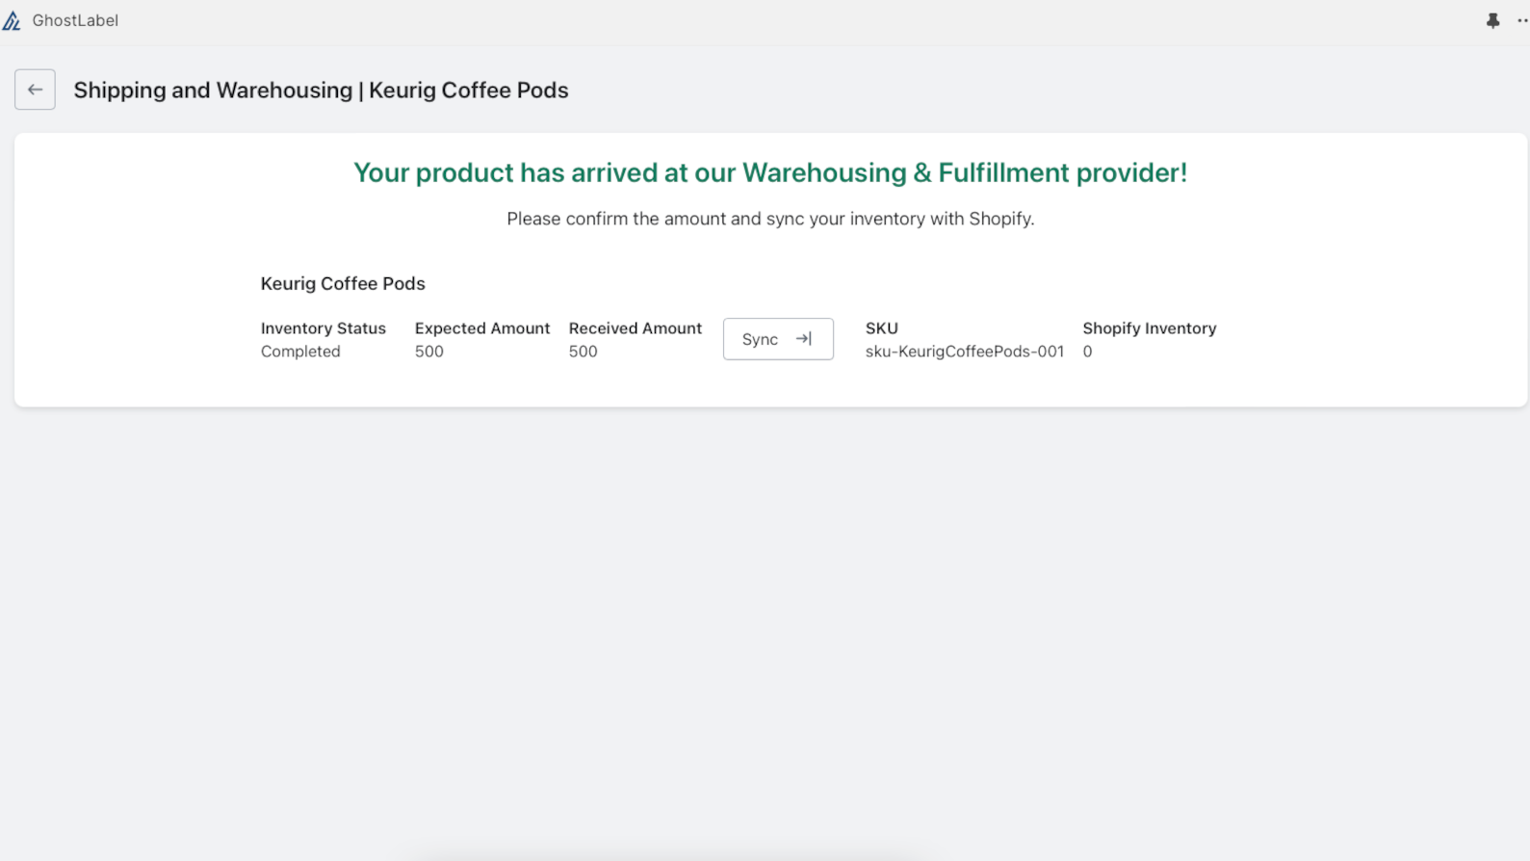Click the confirm amount instruction text

pos(770,219)
